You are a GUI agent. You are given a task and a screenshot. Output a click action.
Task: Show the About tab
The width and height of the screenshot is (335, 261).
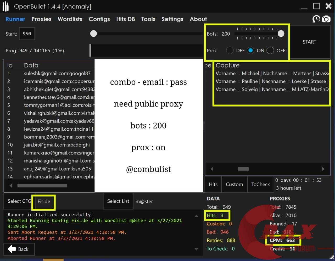pyautogui.click(x=198, y=19)
